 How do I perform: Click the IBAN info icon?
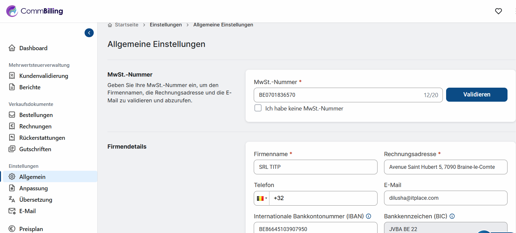368,216
